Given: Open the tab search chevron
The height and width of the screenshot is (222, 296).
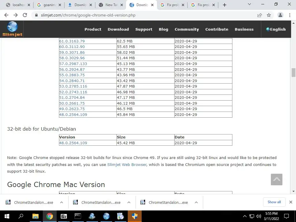Looking at the screenshot, I should click(x=249, y=4).
